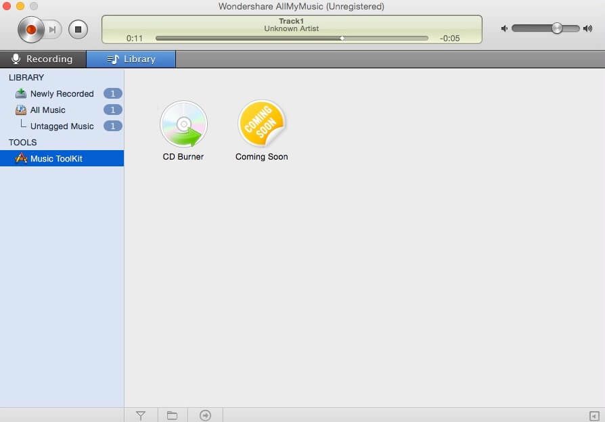
Task: Select Music ToolKit under Tools
Action: tap(62, 158)
